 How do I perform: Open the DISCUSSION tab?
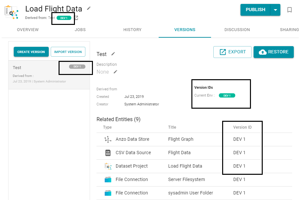click(x=237, y=30)
